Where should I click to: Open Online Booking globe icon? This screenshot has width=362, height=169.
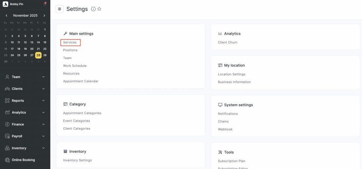tap(7, 160)
